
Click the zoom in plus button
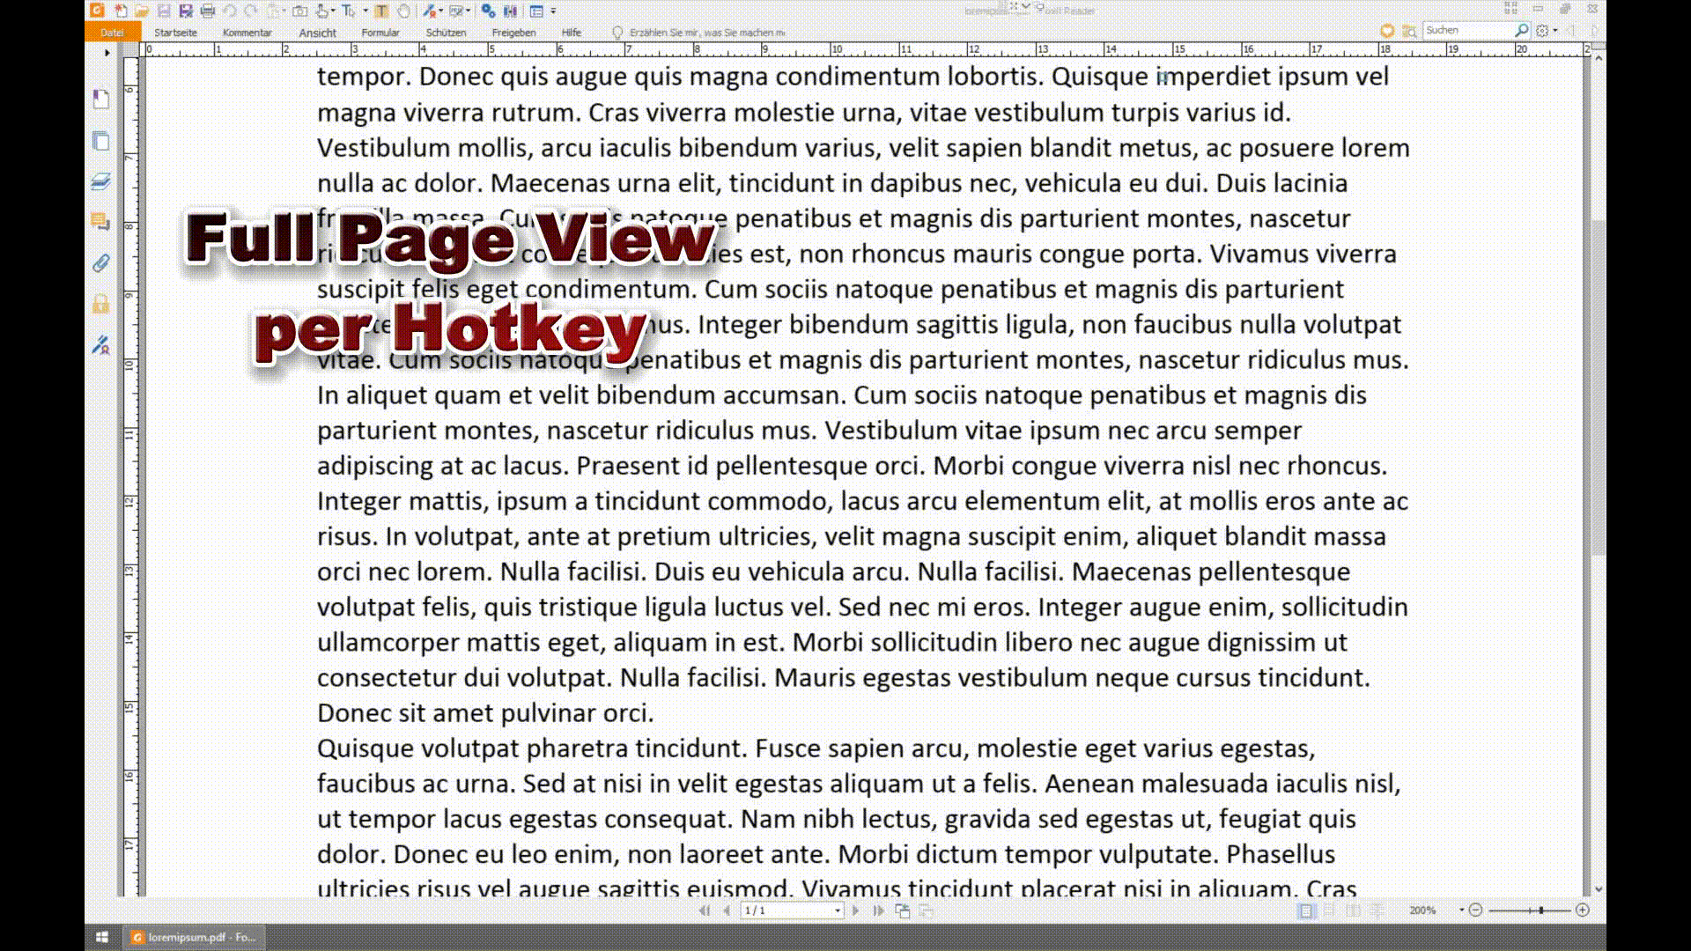[x=1583, y=910]
